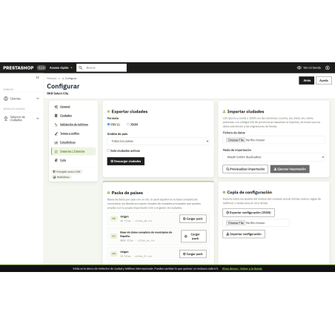Click the Importar / Exportar tab icon
Screen dimensions: 335x335
pos(56,151)
